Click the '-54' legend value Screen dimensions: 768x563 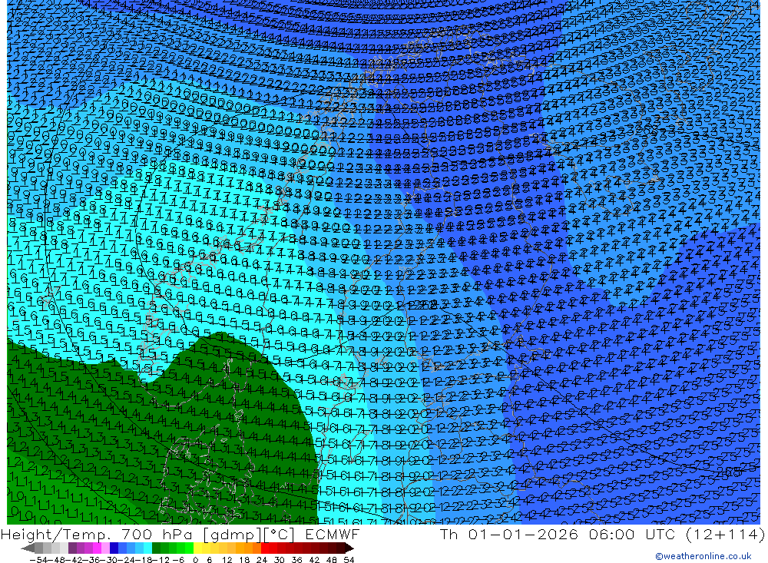pyautogui.click(x=38, y=560)
